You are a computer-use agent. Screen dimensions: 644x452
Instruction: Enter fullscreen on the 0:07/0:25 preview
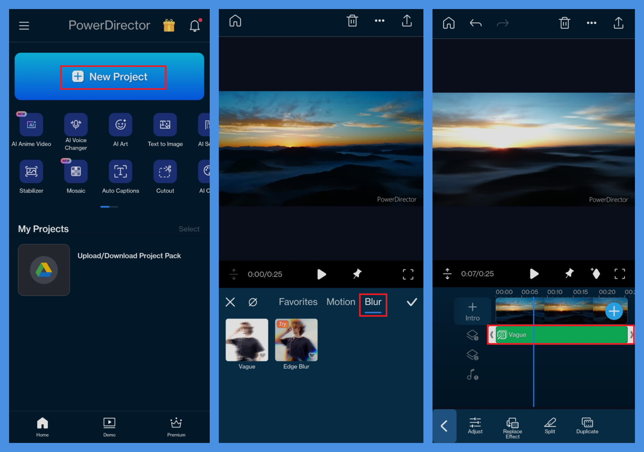(x=620, y=274)
